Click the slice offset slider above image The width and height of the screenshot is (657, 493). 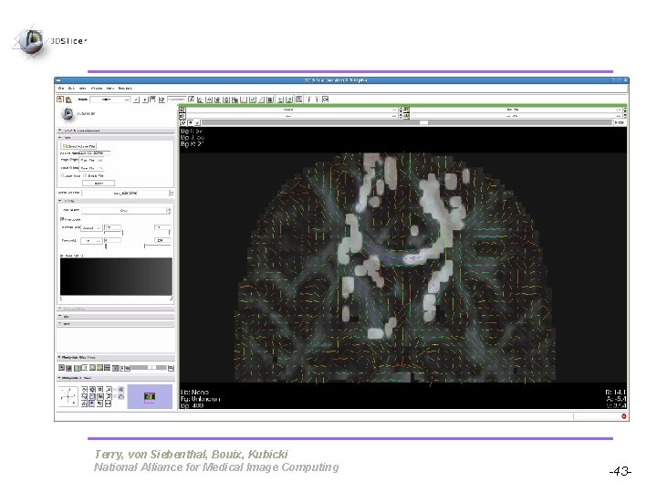coord(407,123)
